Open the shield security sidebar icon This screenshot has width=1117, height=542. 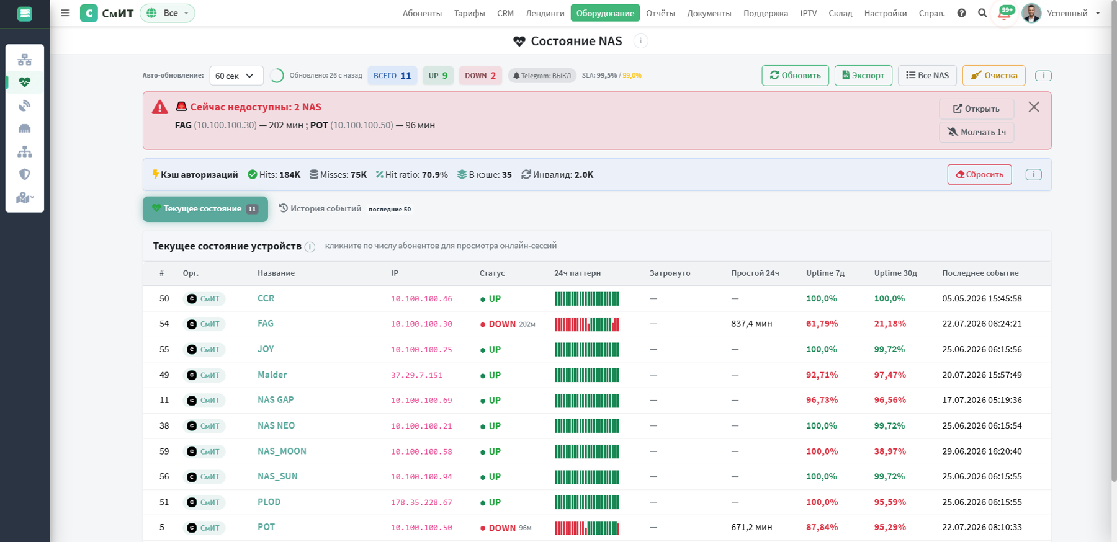(x=25, y=174)
